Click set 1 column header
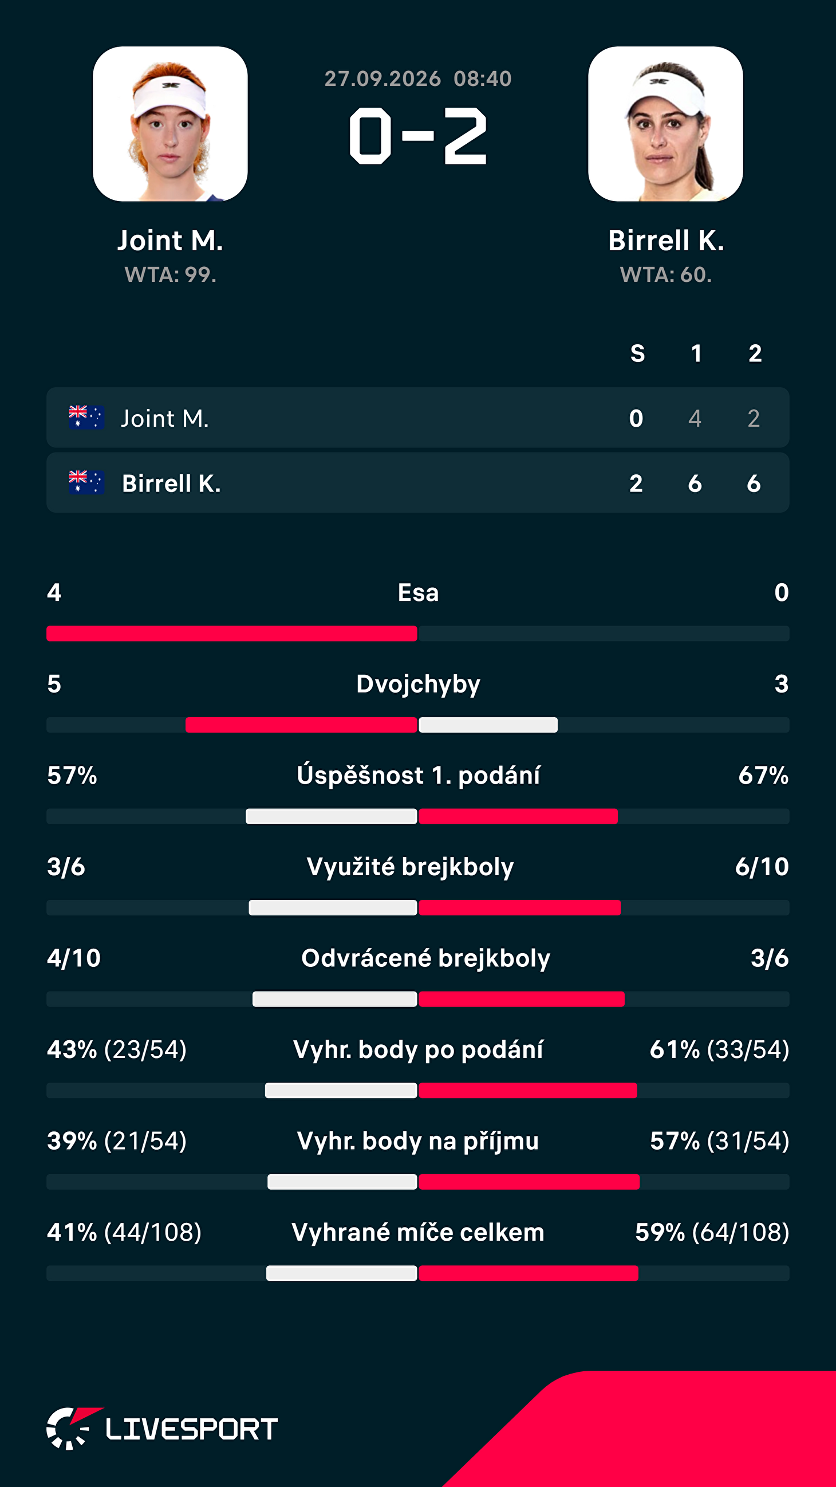This screenshot has width=836, height=1487. pyautogui.click(x=696, y=353)
